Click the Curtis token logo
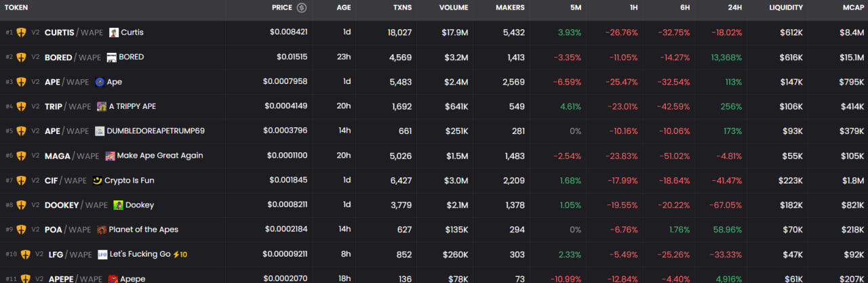 point(114,32)
